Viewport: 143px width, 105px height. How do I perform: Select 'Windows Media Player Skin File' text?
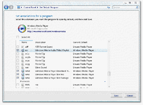click(x=49, y=74)
